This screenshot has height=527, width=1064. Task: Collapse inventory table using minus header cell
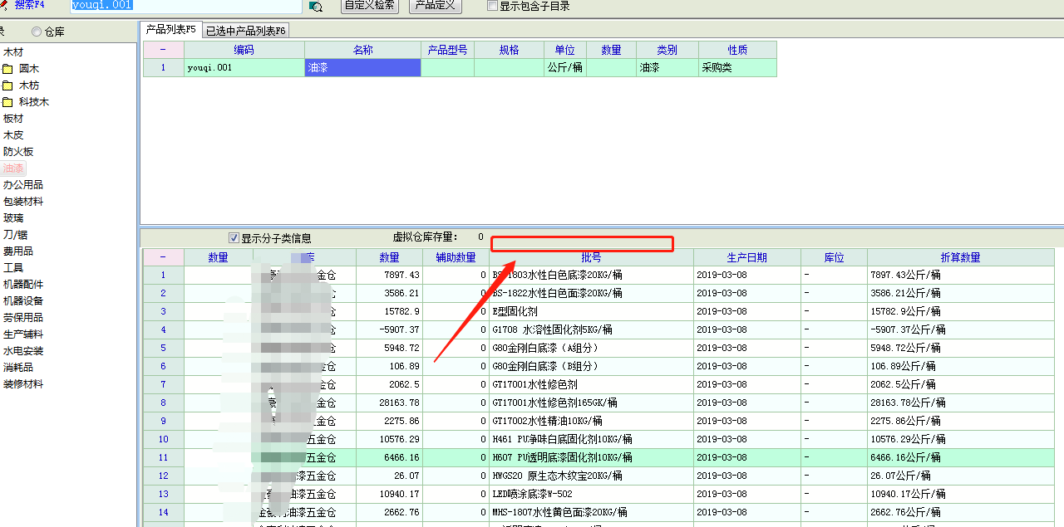pos(163,257)
